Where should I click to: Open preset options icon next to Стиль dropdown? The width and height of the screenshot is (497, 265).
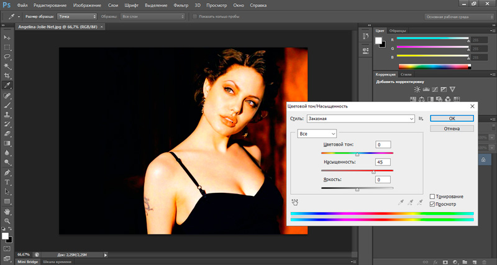(x=421, y=118)
